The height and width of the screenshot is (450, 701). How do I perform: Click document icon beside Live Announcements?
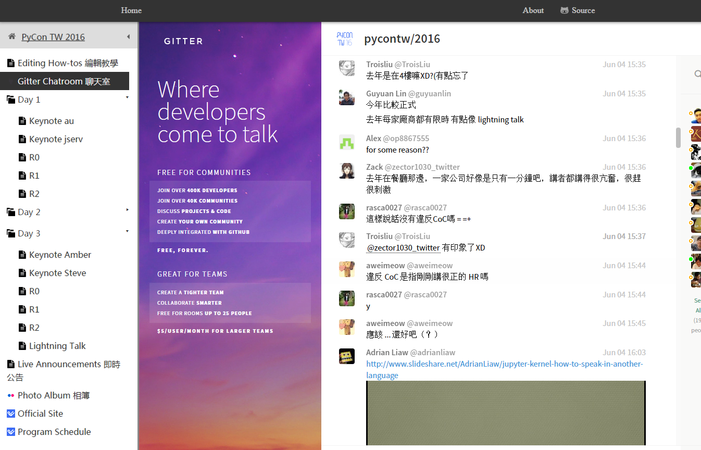pyautogui.click(x=10, y=364)
